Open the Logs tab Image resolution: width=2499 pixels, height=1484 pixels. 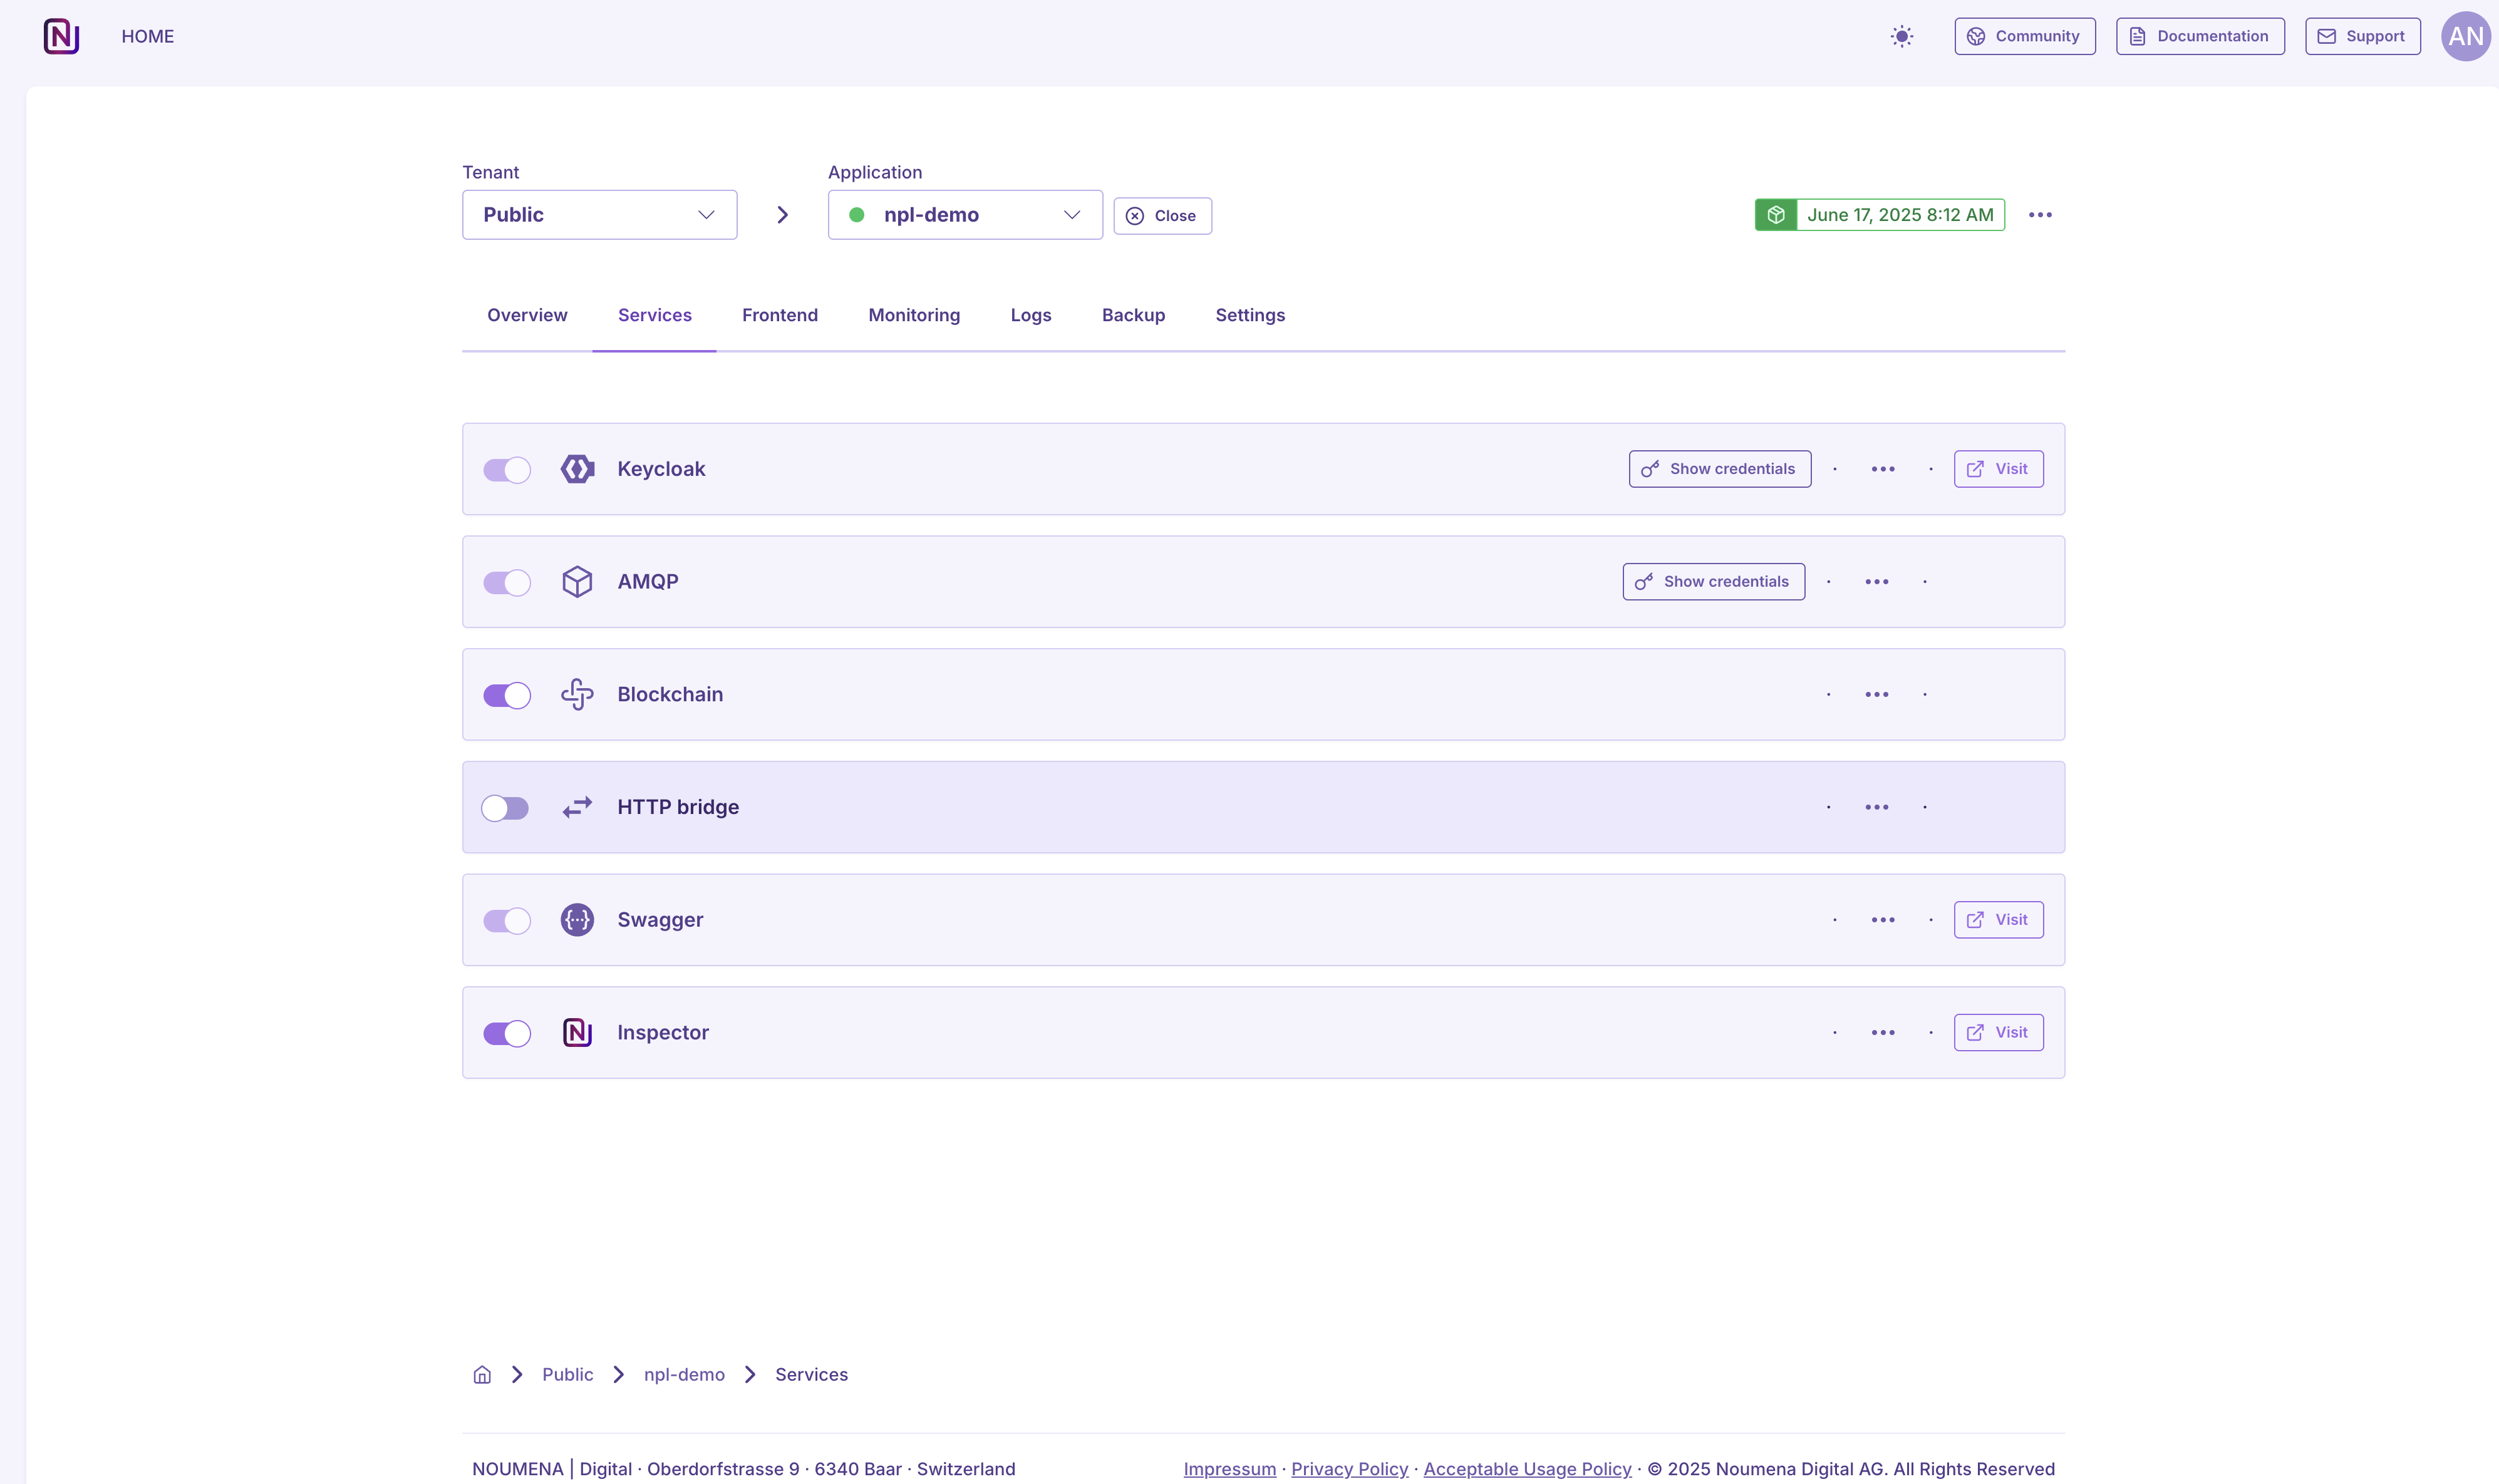click(x=1030, y=315)
